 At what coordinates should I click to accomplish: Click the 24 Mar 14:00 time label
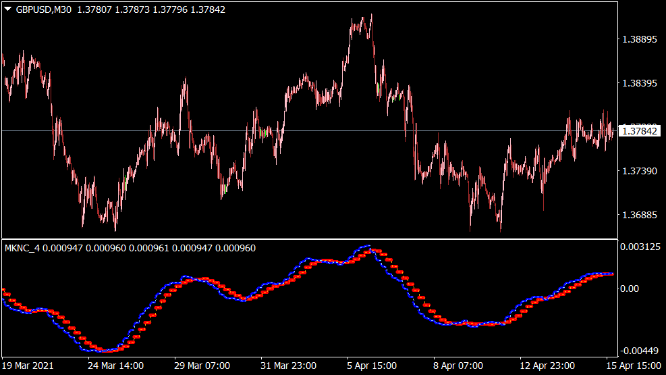coord(115,366)
